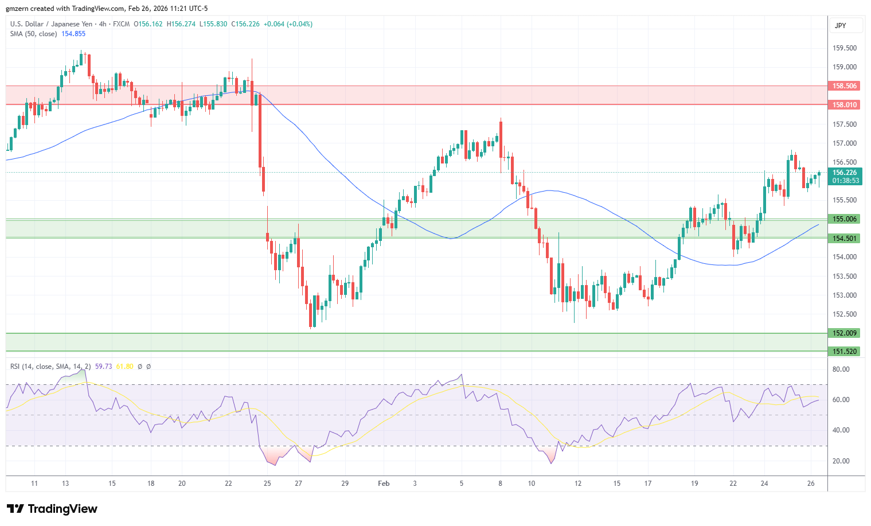
Task: Select the SMA value 154.855
Action: coord(73,34)
